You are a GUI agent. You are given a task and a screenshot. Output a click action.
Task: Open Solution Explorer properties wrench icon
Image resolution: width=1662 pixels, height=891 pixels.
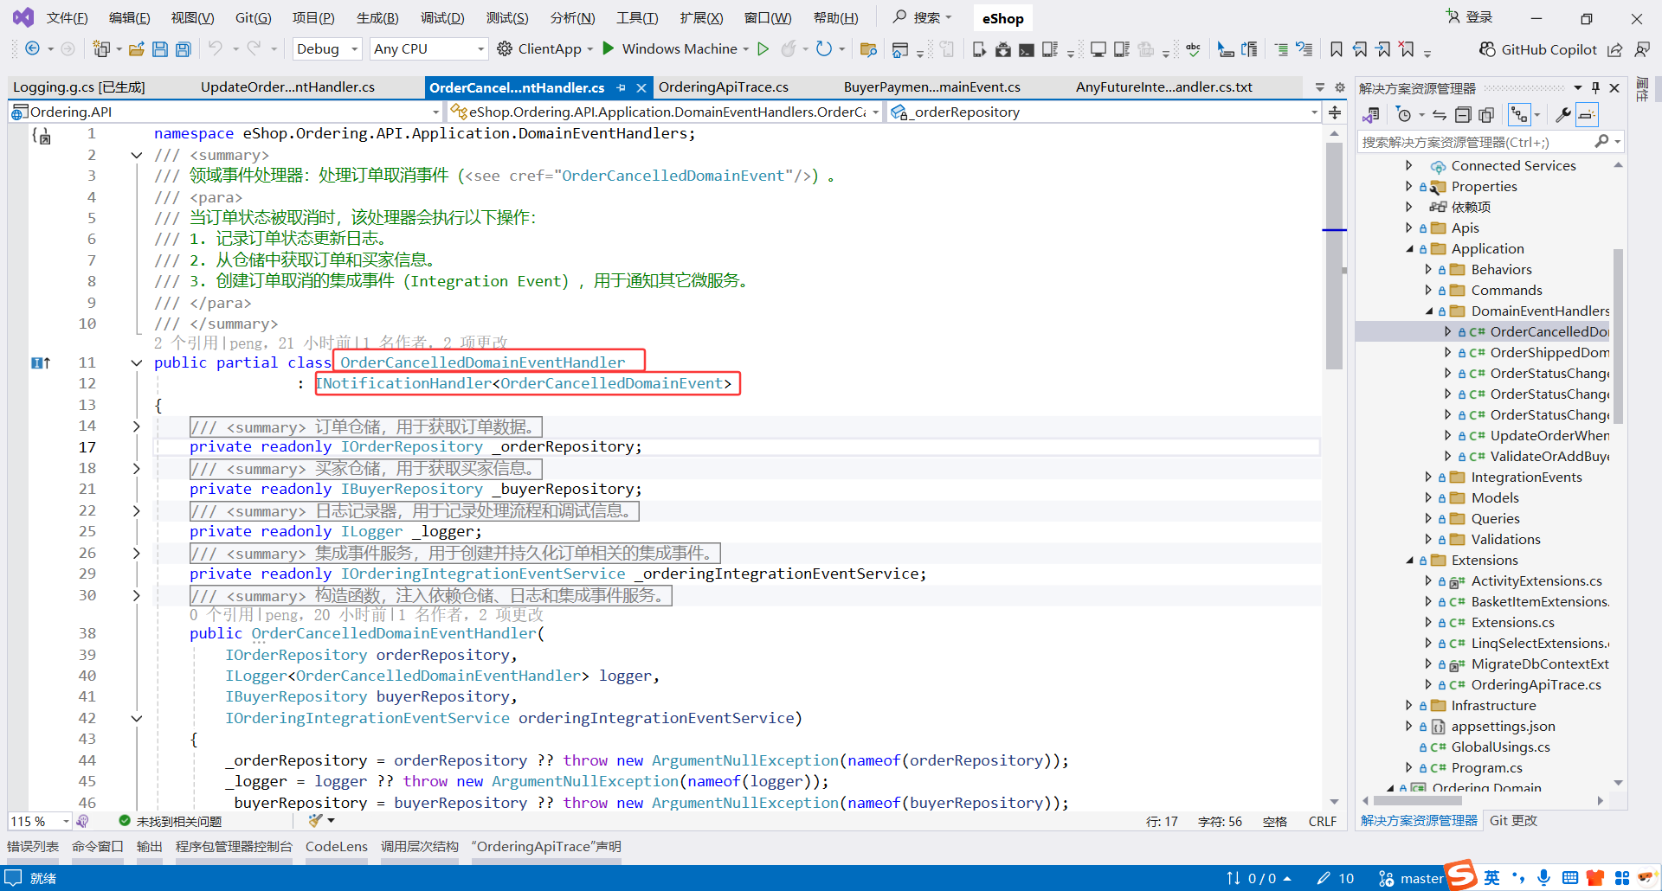pos(1563,114)
